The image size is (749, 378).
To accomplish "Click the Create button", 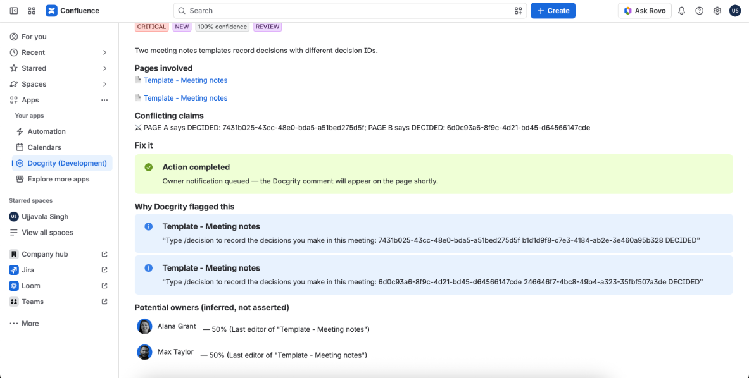I will (x=553, y=11).
